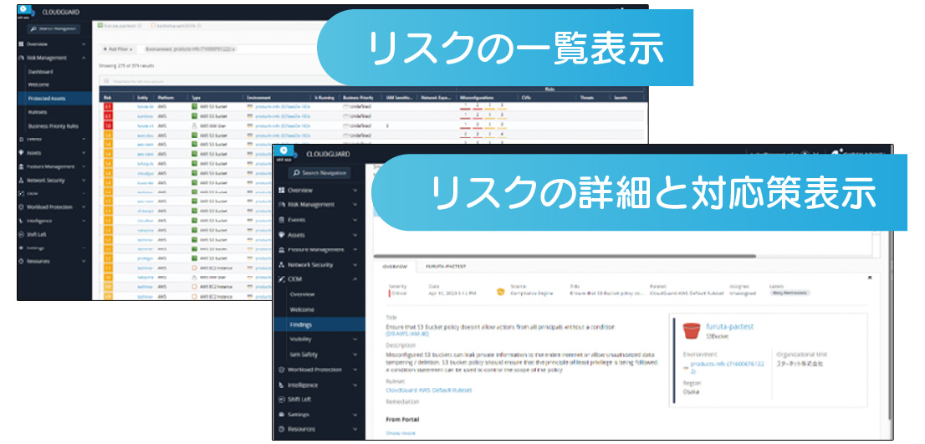
Task: Click furuta-pactest asset link
Action: coord(729,327)
